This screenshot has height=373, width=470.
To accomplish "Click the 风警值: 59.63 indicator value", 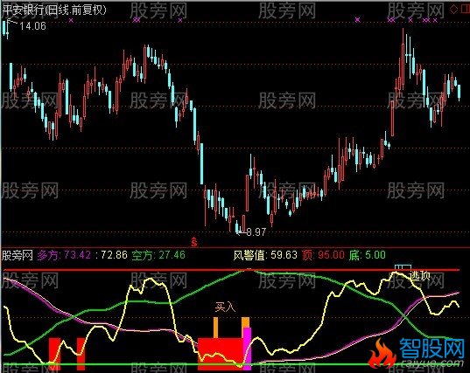I will [x=265, y=255].
